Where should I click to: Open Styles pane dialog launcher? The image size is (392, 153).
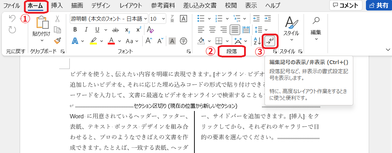pos(300,51)
